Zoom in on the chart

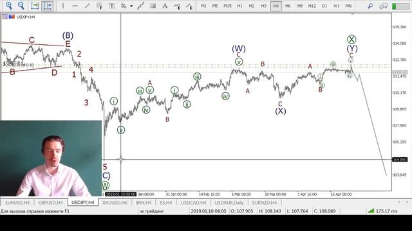click(x=9, y=6)
